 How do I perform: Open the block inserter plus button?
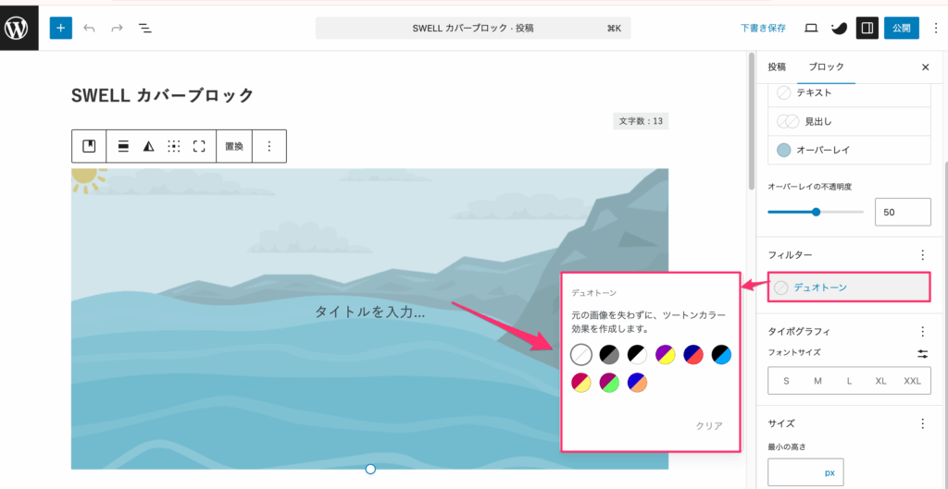[60, 28]
